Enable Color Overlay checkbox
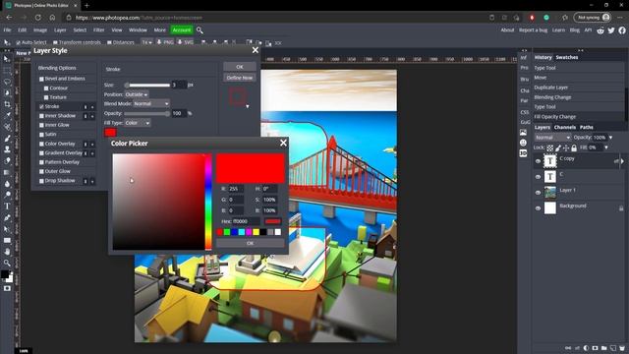629x354 pixels. point(41,144)
